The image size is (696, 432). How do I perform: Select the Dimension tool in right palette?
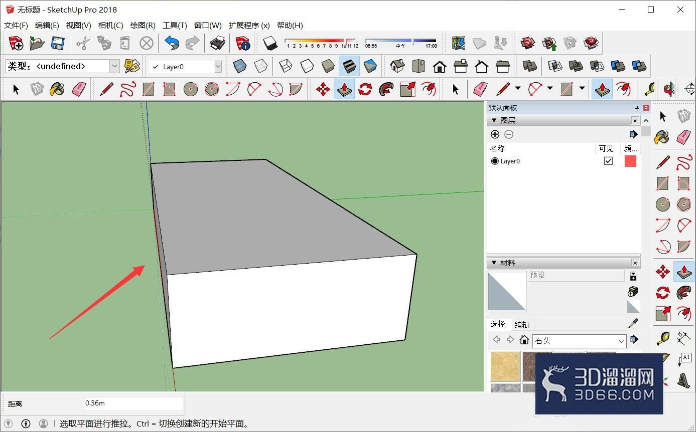[683, 338]
